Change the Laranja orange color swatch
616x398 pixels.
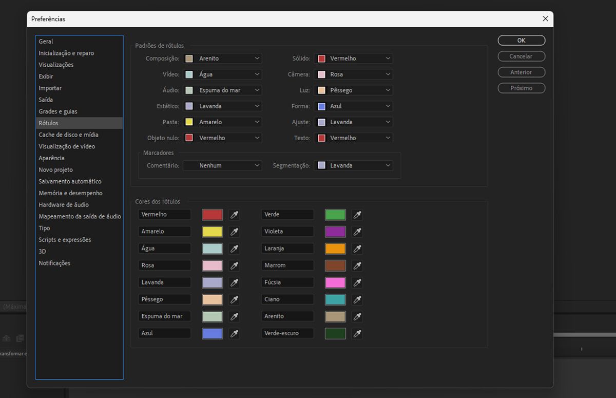[335, 249]
